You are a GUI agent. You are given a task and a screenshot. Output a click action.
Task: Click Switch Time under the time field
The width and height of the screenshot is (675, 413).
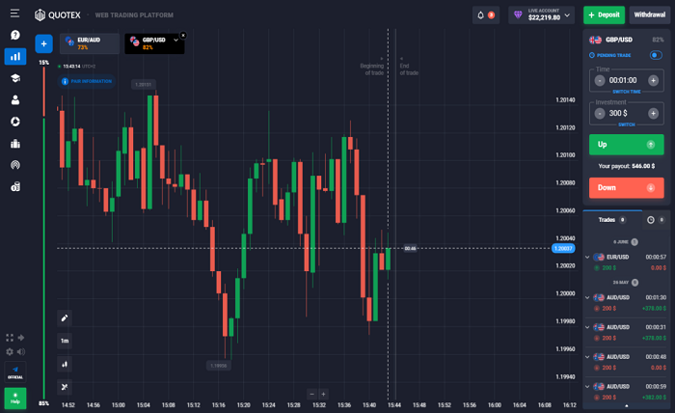pyautogui.click(x=626, y=91)
